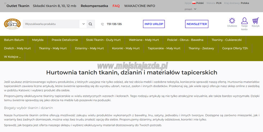
Task: Expand the zmień language and currency selector
Action: (190, 9)
